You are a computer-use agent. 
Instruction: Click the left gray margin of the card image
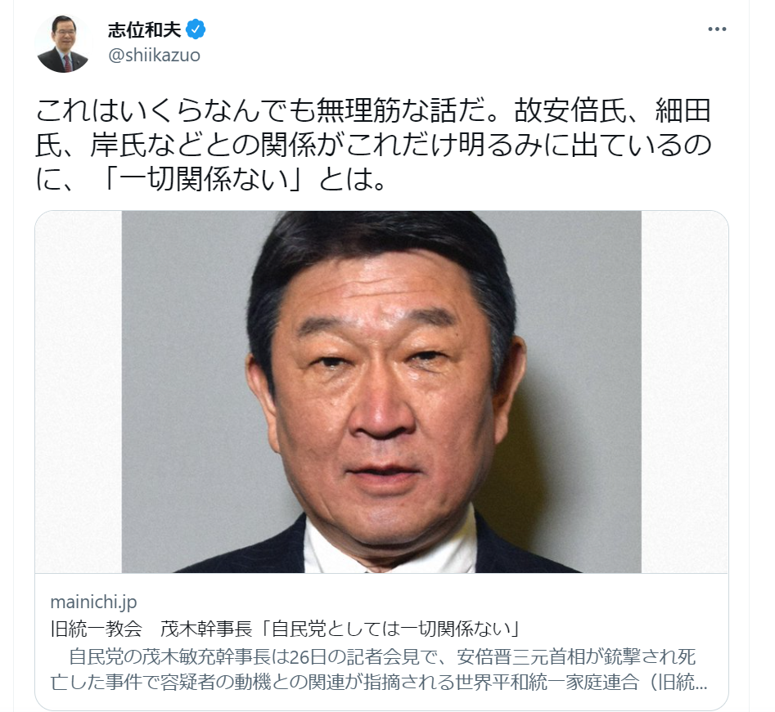79,392
